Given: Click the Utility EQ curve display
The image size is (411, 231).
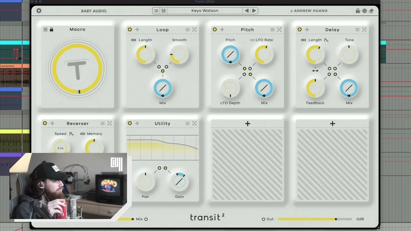Looking at the screenshot, I should 162,148.
